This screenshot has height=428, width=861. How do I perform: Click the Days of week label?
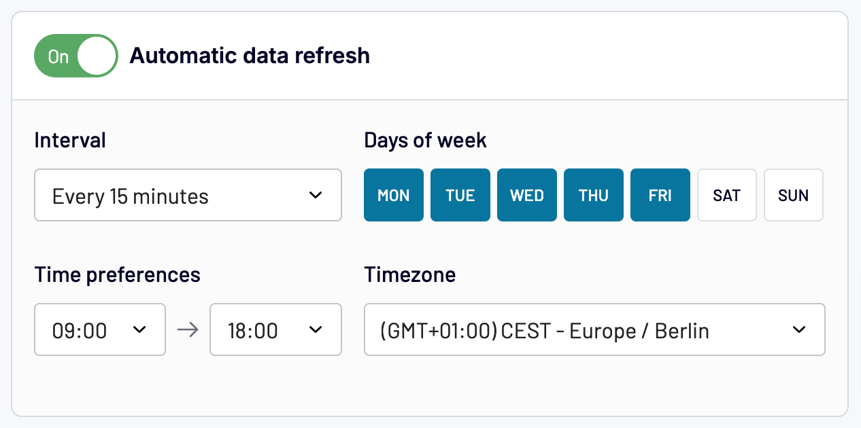click(425, 140)
